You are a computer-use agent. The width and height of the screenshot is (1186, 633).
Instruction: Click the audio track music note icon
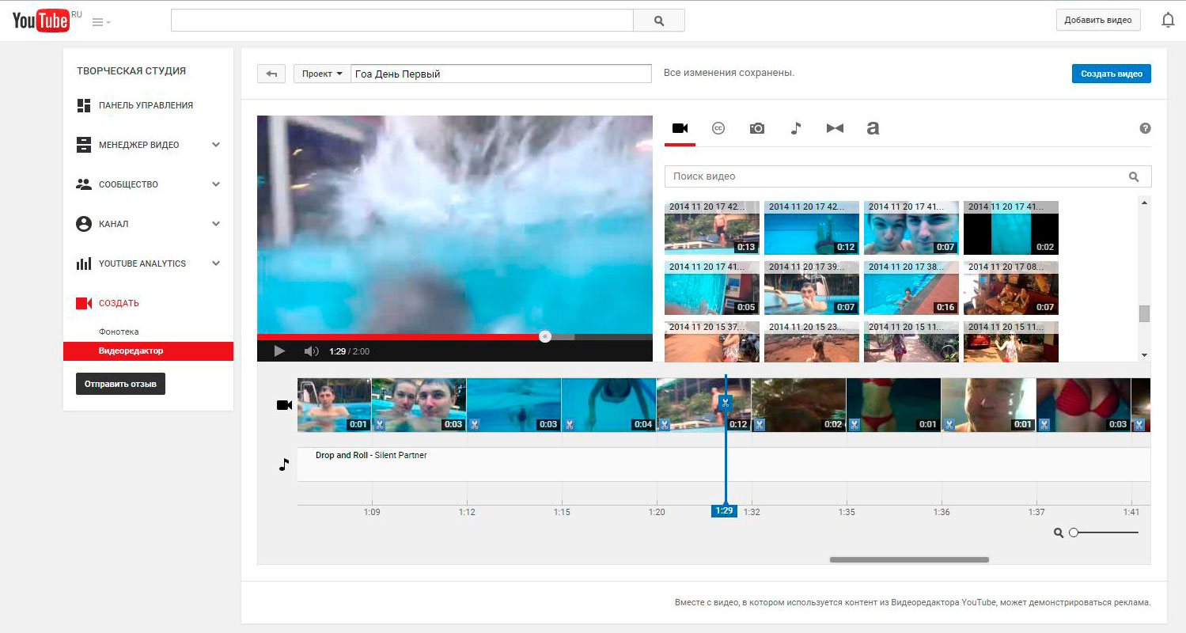tap(284, 464)
